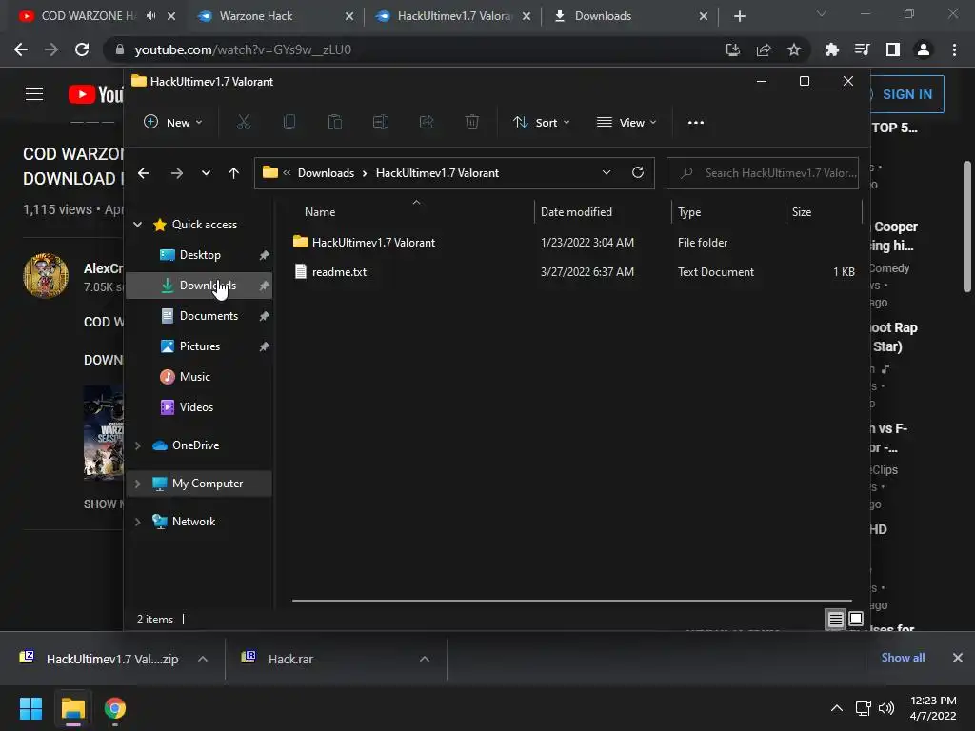Click the Delete trash icon in Explorer toolbar
The height and width of the screenshot is (731, 975).
pyautogui.click(x=472, y=123)
